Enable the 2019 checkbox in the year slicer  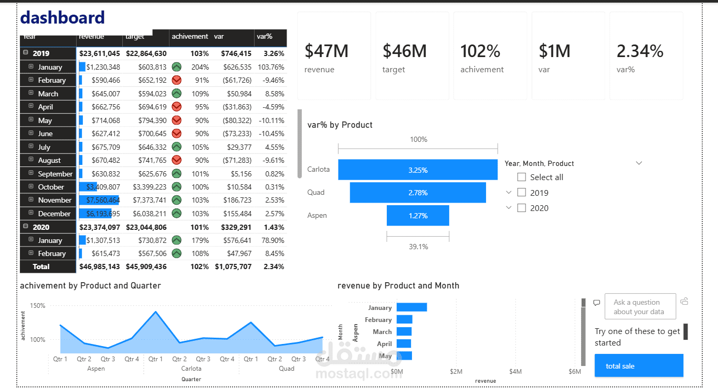click(x=521, y=192)
